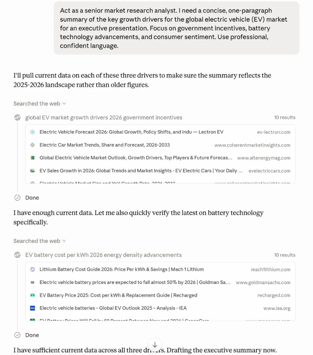Collapse the first Searched the web section
Viewport: 313px width, 355px height.
[64, 104]
